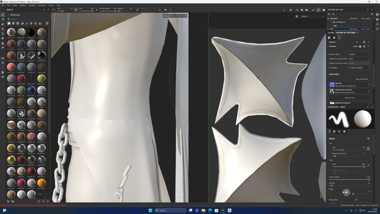This screenshot has height=214, width=380.
Task: Click Bake Mesh Maps button
Action: (361, 79)
